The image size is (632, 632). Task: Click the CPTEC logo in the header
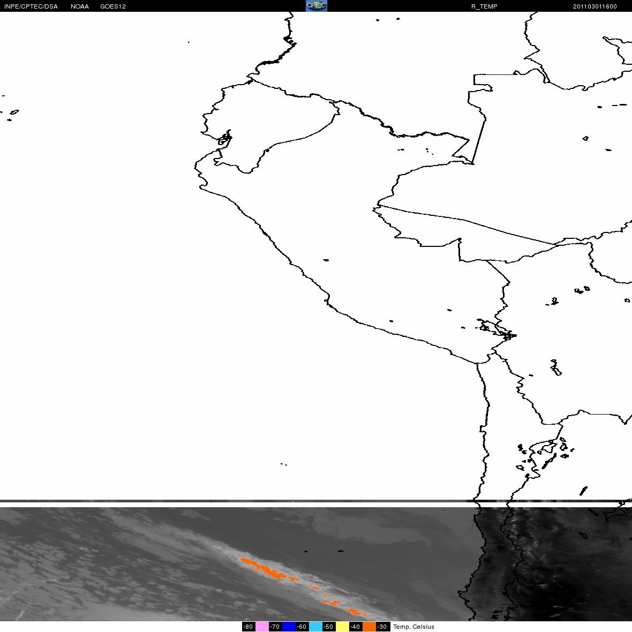317,6
